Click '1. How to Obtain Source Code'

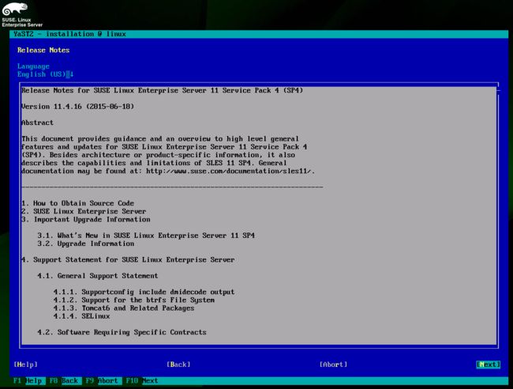pyautogui.click(x=77, y=203)
